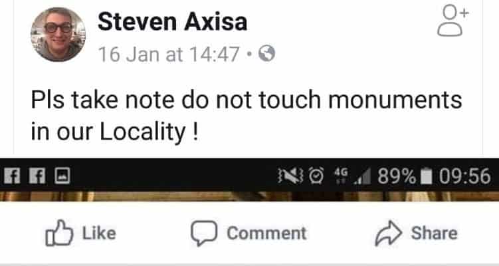Select the post text about monuments
499x266 pixels.
click(x=246, y=116)
